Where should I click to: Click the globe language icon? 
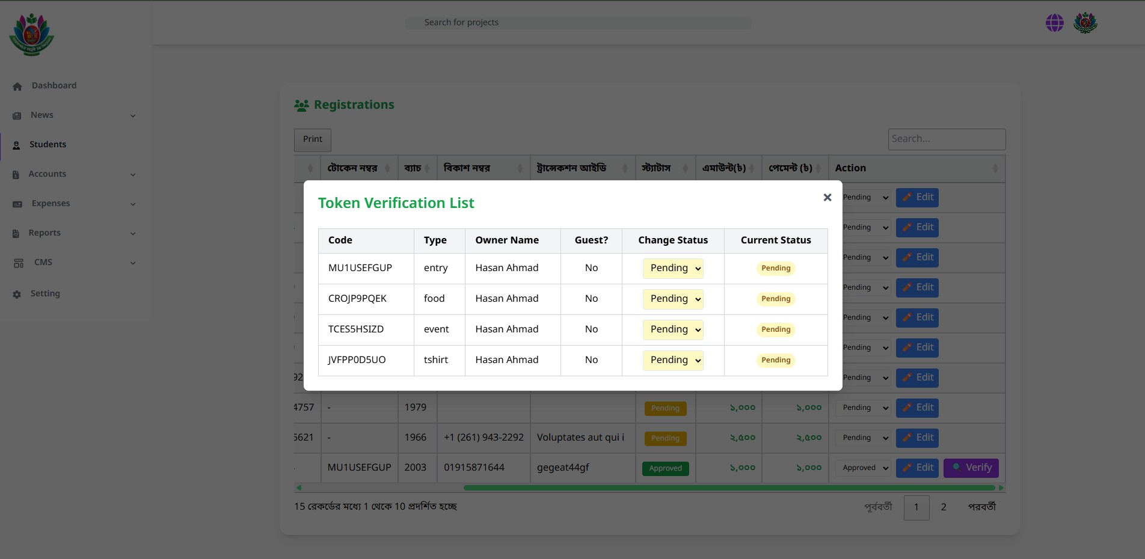pyautogui.click(x=1054, y=23)
